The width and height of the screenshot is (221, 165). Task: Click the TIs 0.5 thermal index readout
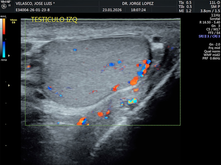(185, 2)
